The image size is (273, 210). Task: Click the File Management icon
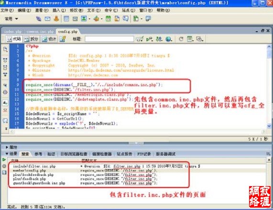tap(159, 39)
